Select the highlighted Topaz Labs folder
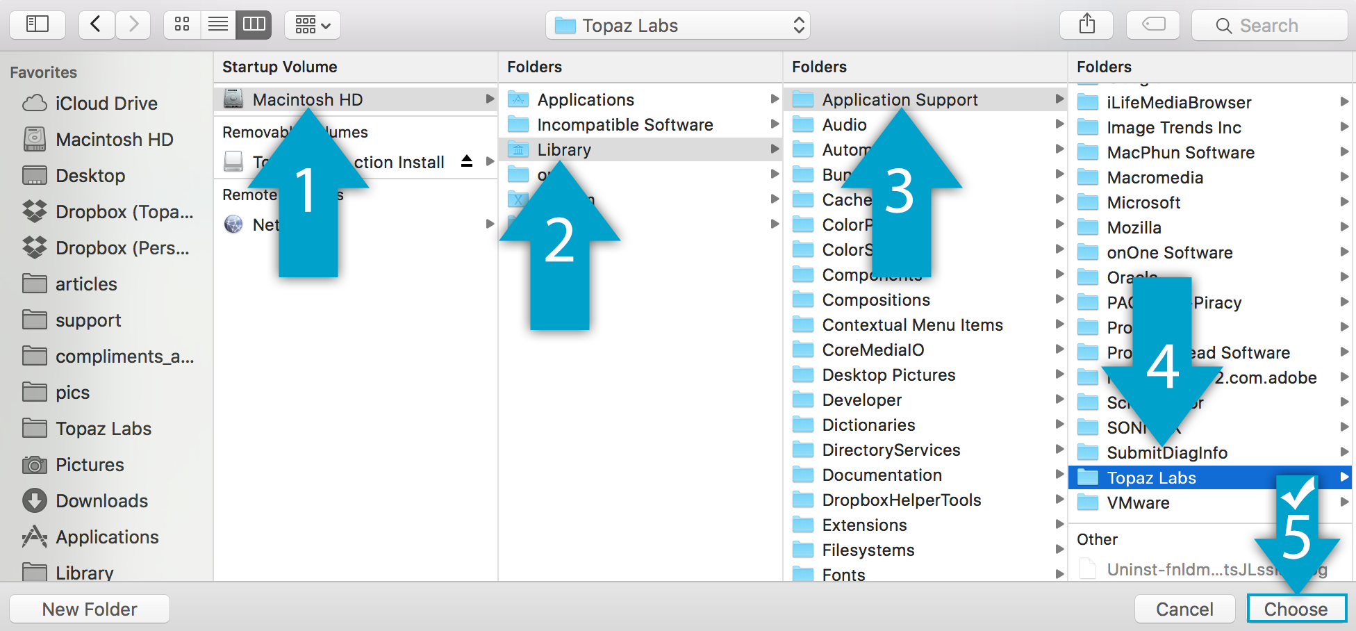The width and height of the screenshot is (1356, 631). [x=1210, y=477]
